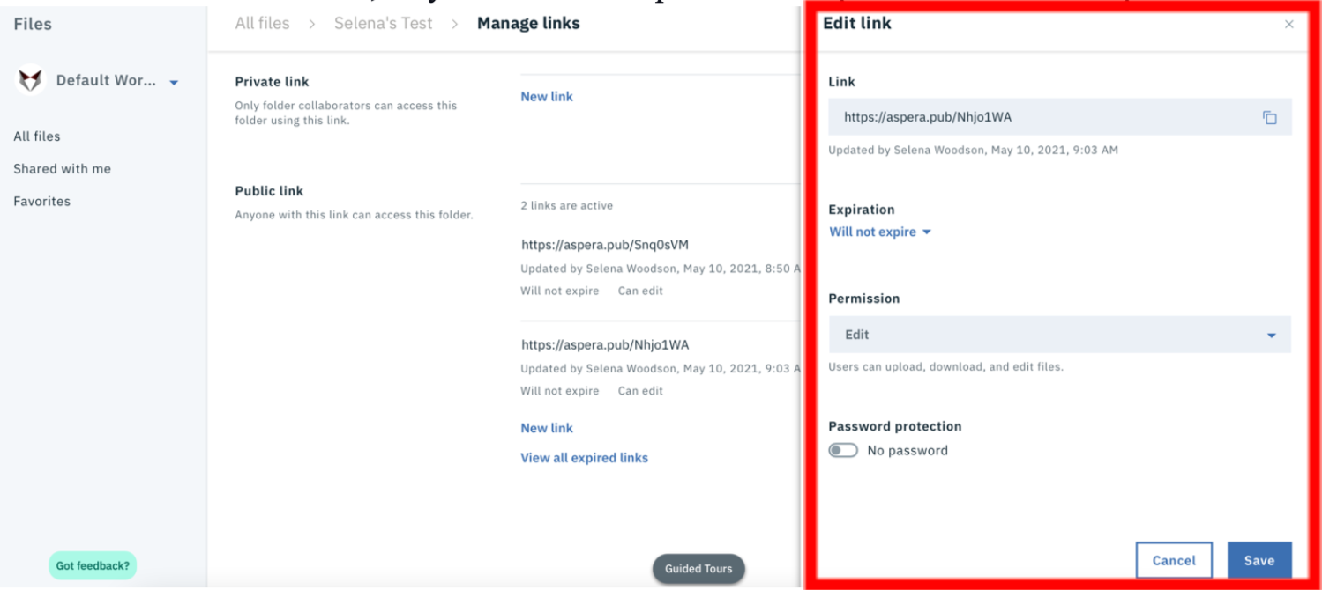Cancel the link edits
1322x590 pixels.
pyautogui.click(x=1174, y=560)
